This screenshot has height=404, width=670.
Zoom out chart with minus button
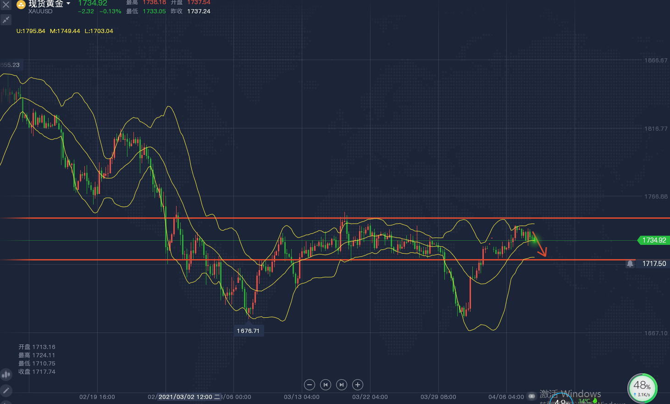(x=310, y=385)
